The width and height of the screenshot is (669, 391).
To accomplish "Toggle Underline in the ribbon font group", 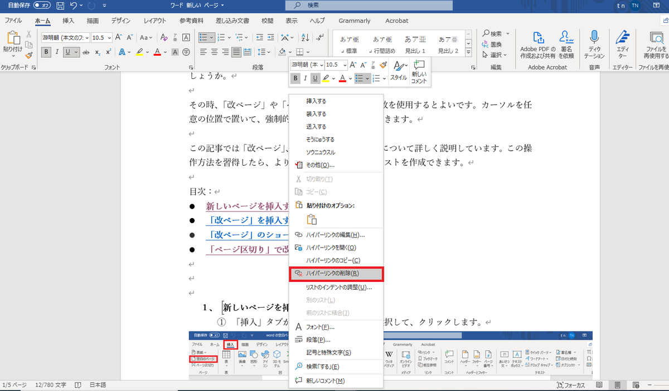I will [x=68, y=52].
